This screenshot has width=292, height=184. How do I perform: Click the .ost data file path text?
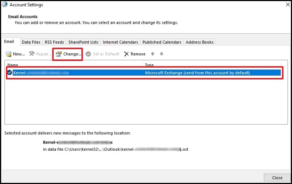click(115, 149)
